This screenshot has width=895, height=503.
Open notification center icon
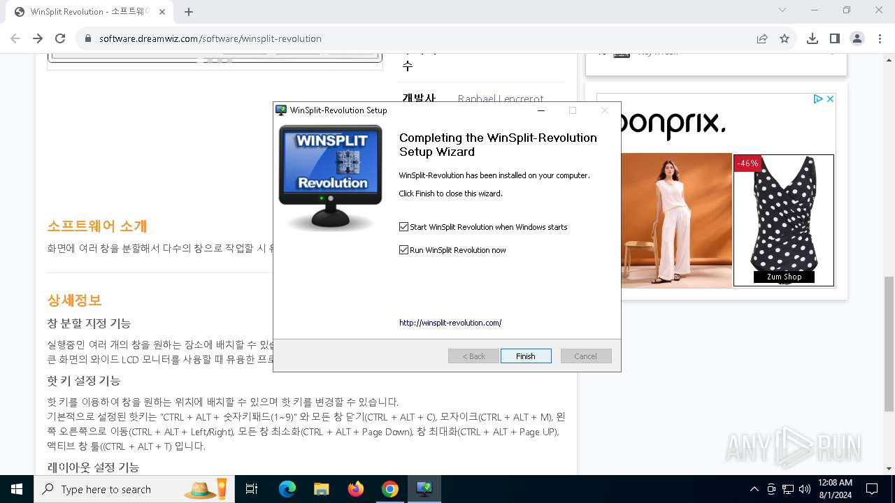872,489
